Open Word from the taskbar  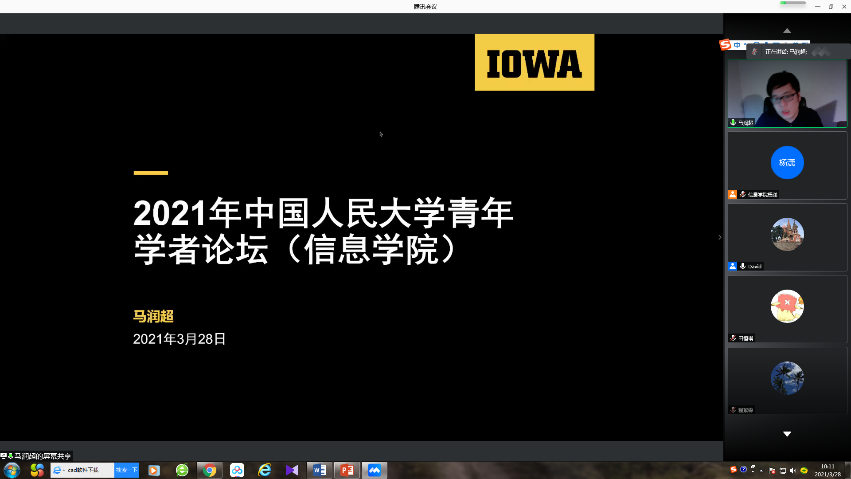319,470
